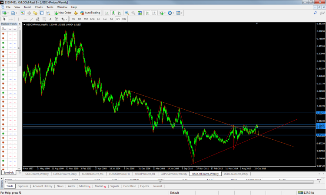This screenshot has width=326, height=195.
Task: Switch chart to Line Chart
Action: click(x=120, y=13)
